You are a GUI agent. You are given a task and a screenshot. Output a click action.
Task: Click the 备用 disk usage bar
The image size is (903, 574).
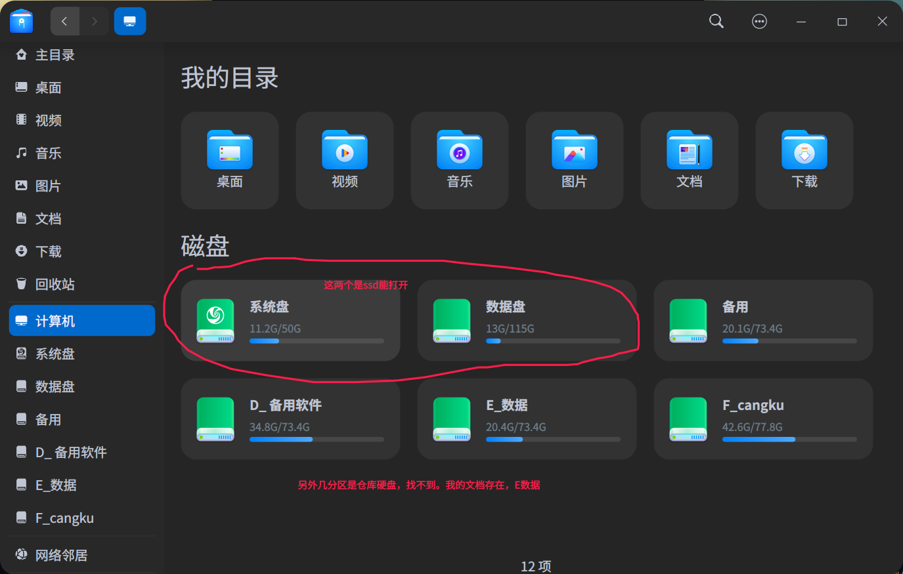point(789,340)
